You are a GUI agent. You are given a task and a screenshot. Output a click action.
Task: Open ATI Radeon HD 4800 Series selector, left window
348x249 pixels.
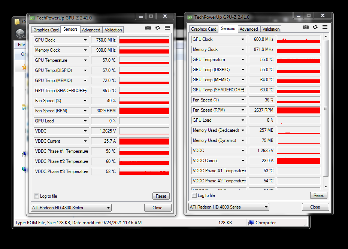click(71, 208)
